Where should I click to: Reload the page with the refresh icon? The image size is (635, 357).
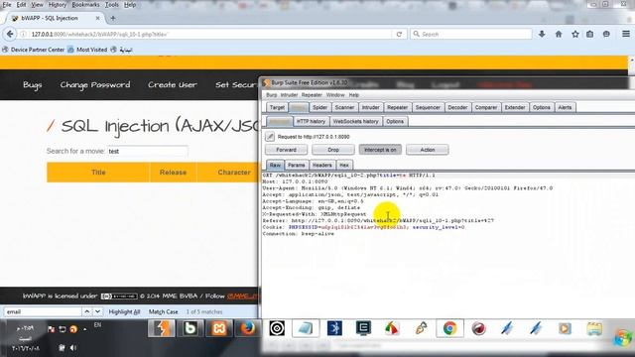399,34
